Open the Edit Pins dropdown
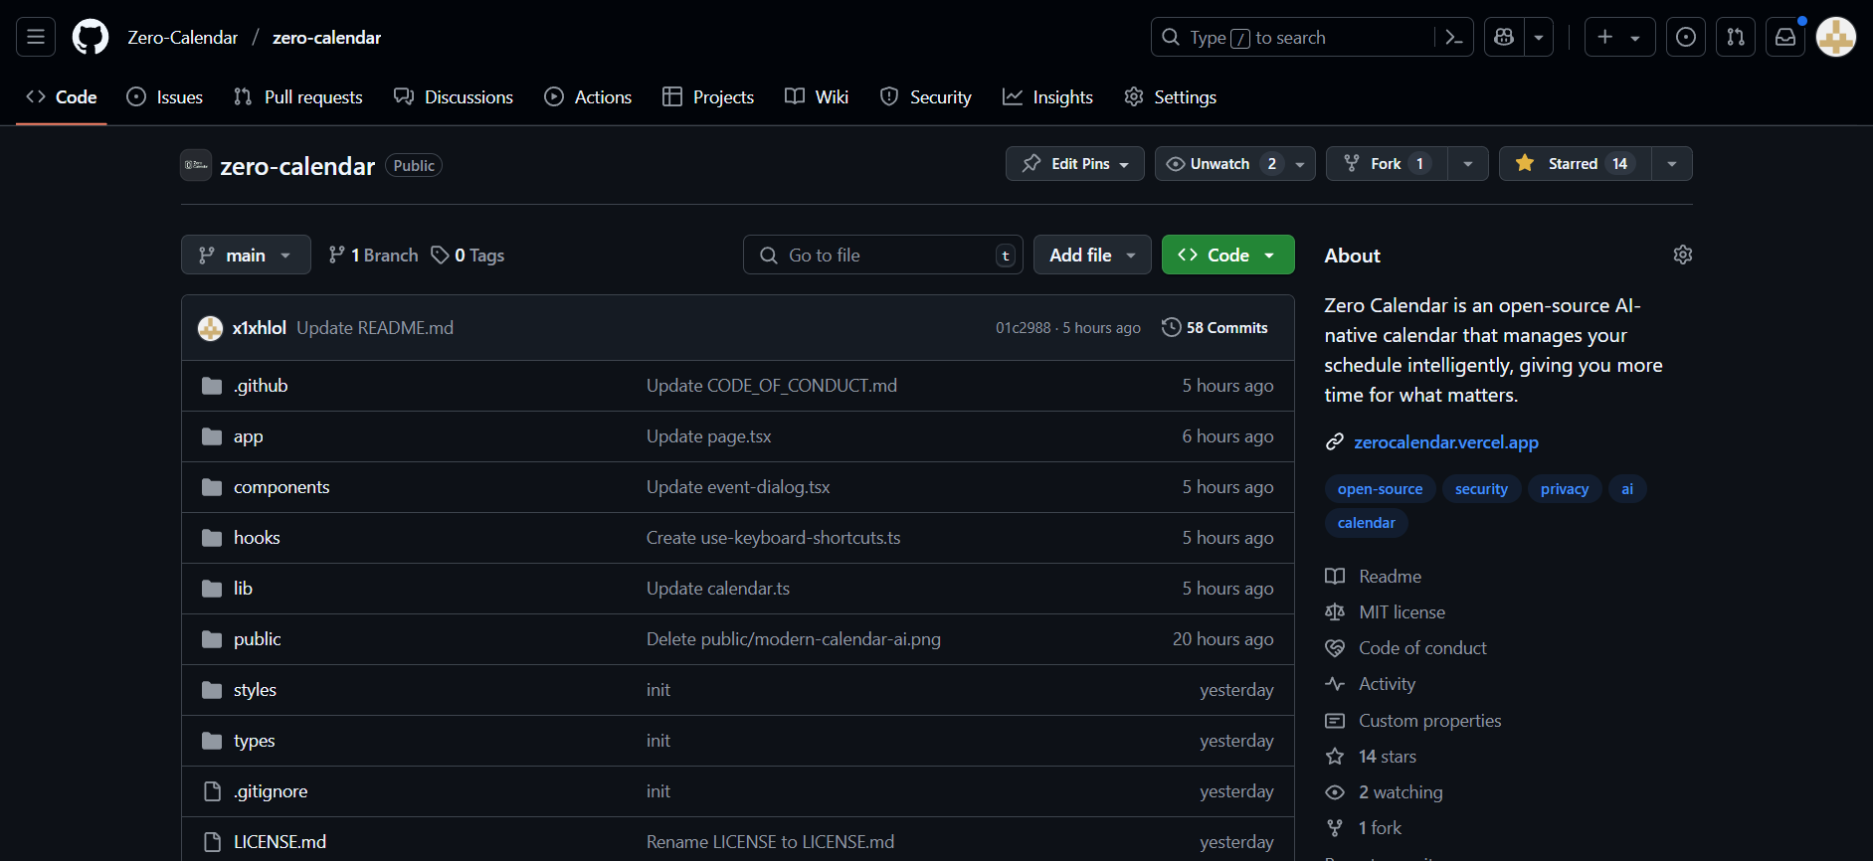The height and width of the screenshot is (861, 1873). click(x=1075, y=163)
